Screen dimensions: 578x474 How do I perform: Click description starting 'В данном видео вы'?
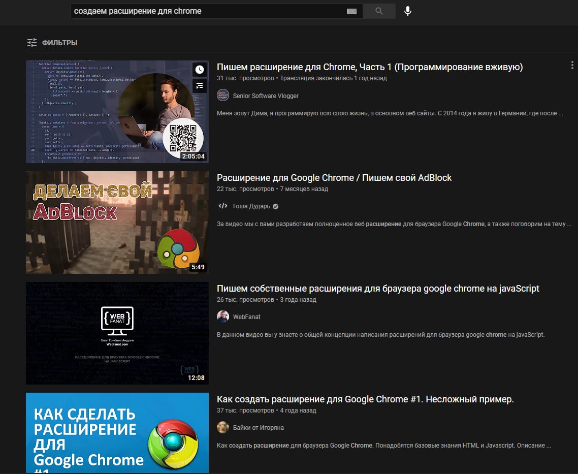coord(380,335)
